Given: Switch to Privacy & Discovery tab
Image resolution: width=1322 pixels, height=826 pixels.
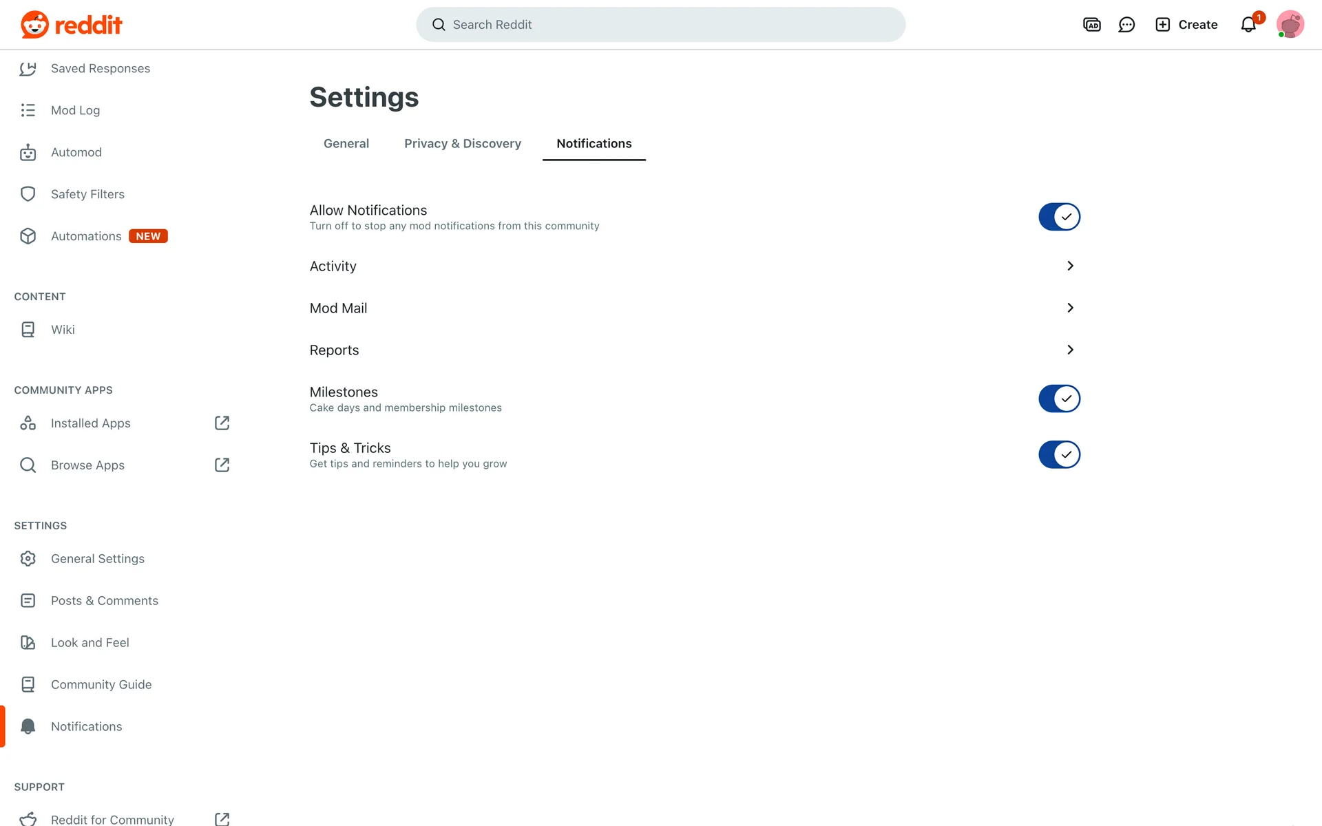Looking at the screenshot, I should (463, 144).
